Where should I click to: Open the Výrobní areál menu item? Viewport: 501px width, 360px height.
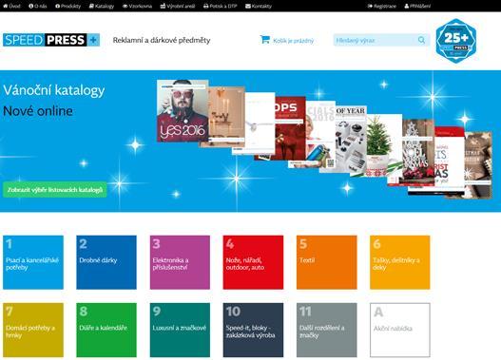(178, 6)
